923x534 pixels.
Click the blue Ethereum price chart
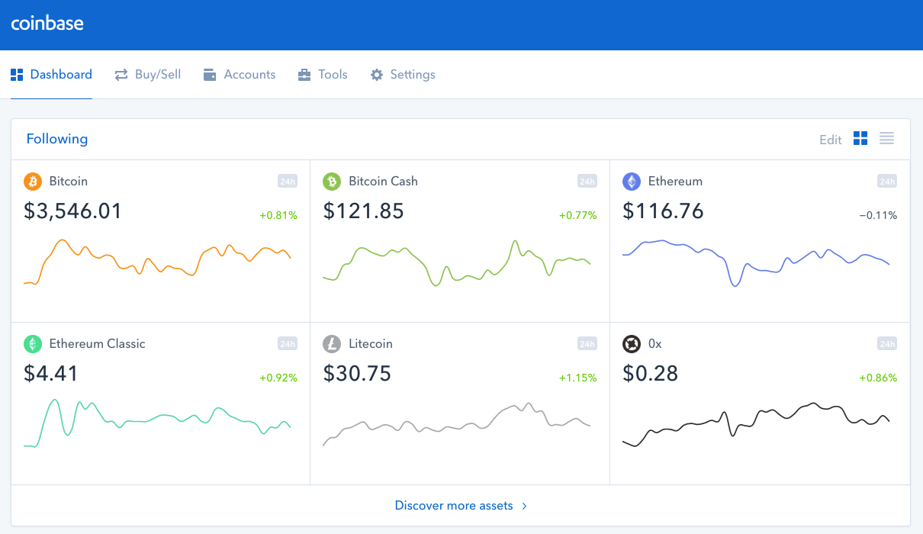pos(756,263)
